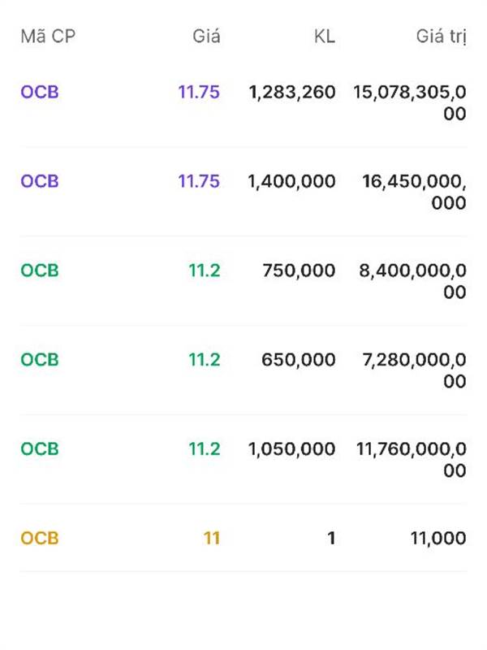Click the 11.75 price beside volume 1,283,260
487x650 pixels.
pos(199,92)
